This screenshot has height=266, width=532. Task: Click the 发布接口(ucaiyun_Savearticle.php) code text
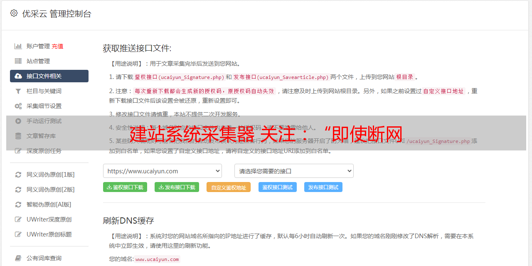click(281, 77)
